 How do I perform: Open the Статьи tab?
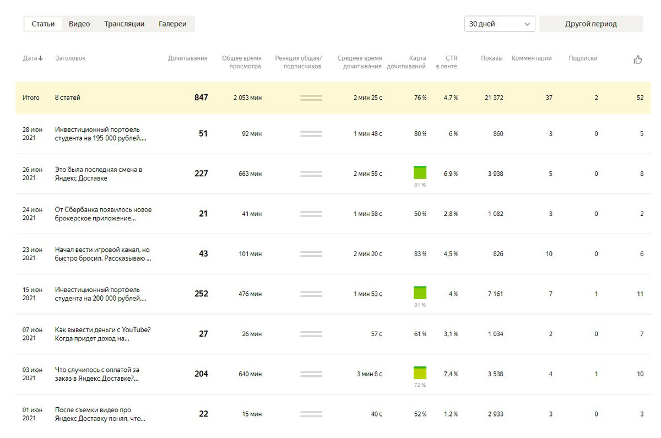point(43,24)
